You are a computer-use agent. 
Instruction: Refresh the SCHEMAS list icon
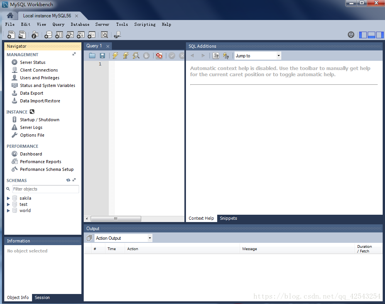68,180
